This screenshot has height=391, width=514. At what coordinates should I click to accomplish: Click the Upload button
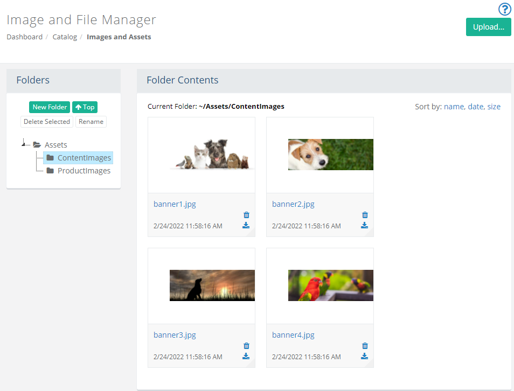pos(489,27)
